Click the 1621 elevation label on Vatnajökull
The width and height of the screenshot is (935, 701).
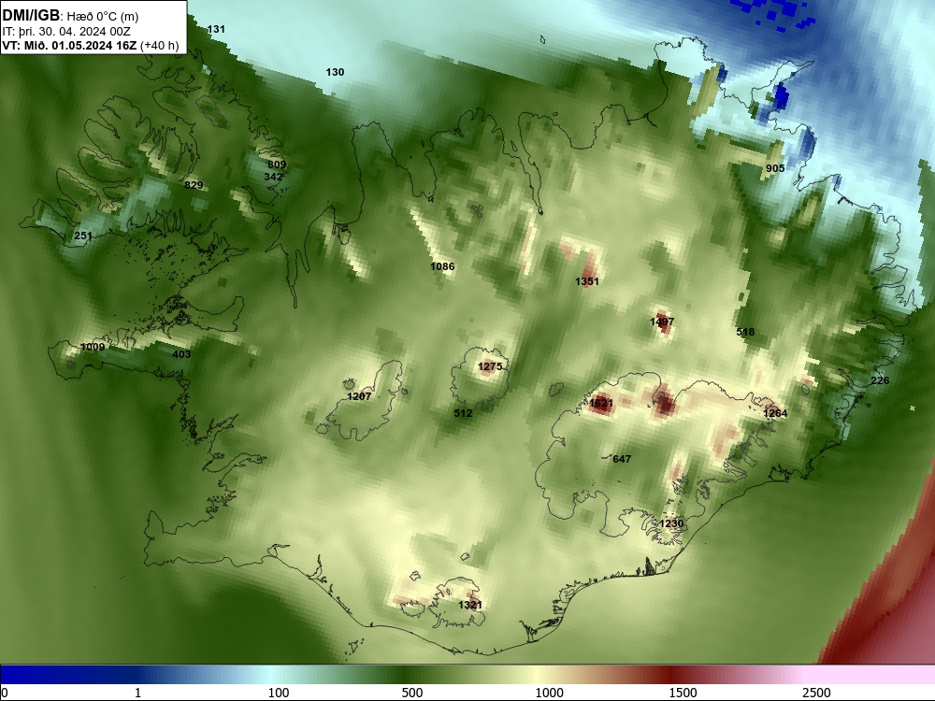601,403
